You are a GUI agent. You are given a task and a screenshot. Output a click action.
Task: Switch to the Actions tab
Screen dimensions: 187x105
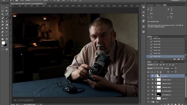tap(156, 37)
